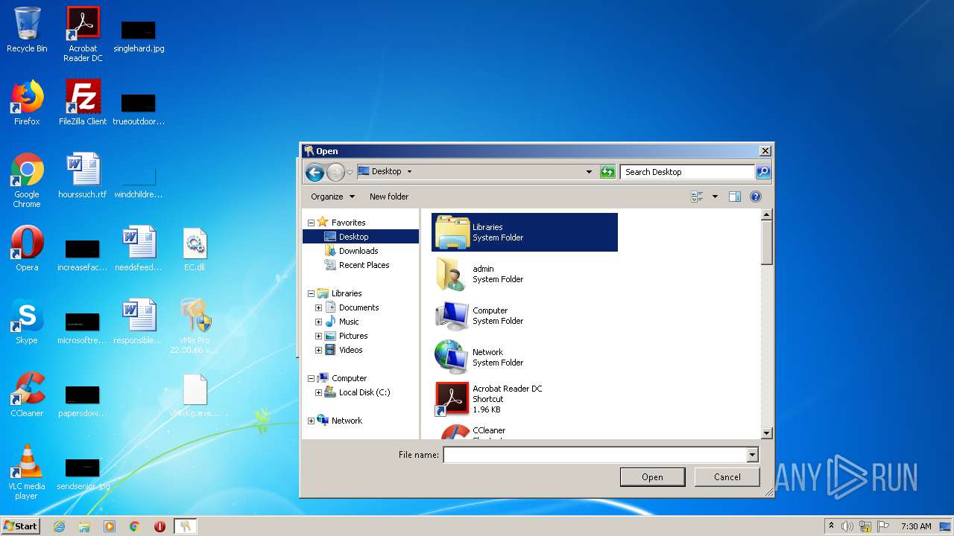Click the FileZilla Client desktop icon
This screenshot has height=536, width=954.
[83, 103]
